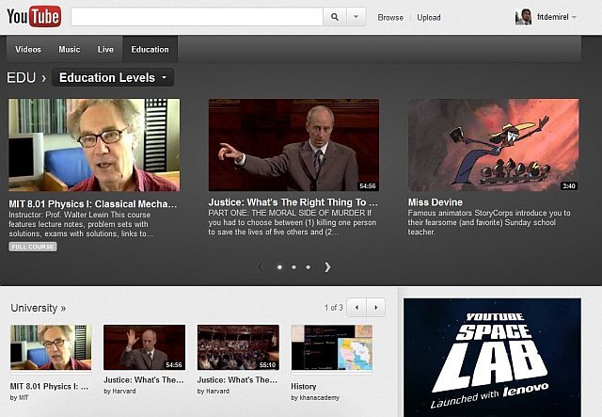Open the Upload link

[x=429, y=17]
